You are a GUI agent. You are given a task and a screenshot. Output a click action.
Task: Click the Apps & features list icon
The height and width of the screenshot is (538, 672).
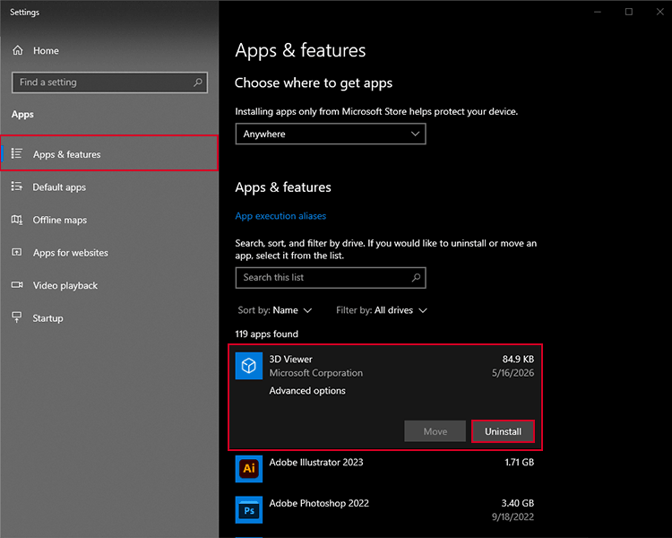17,153
